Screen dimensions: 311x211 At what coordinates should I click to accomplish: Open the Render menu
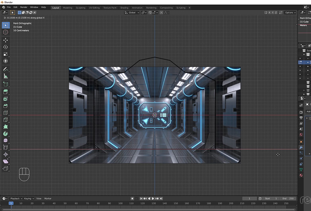pyautogui.click(x=24, y=7)
